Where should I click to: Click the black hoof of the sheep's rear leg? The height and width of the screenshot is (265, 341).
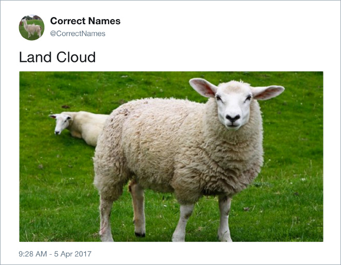[x=140, y=235]
